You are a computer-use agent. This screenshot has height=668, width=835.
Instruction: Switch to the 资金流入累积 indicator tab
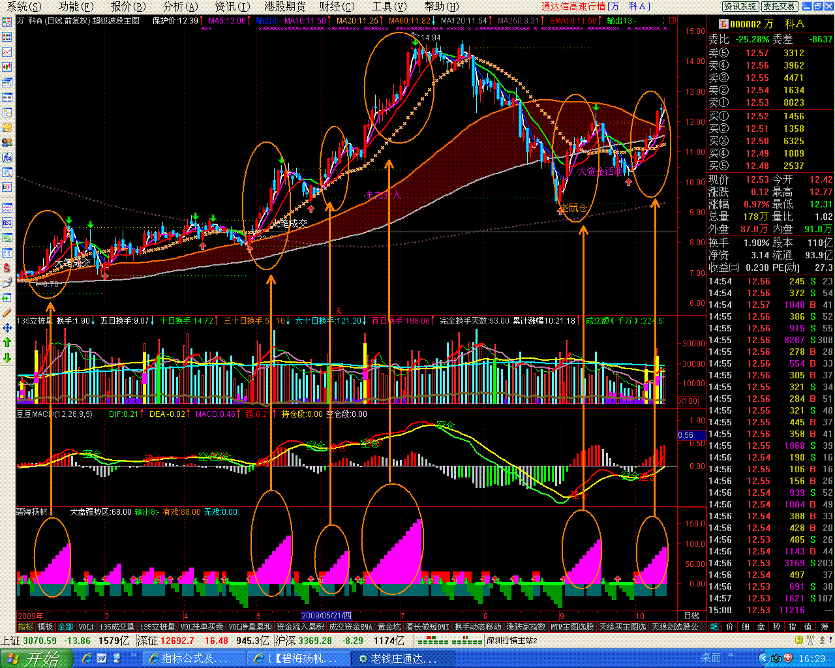tap(300, 627)
